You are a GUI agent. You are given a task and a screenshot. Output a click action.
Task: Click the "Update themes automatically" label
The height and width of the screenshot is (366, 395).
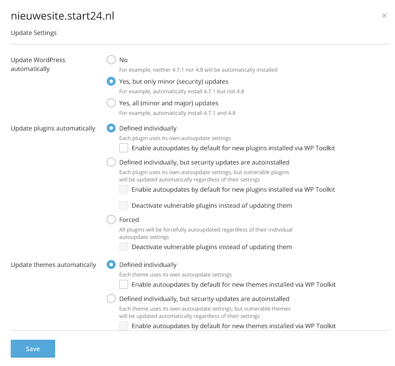point(53,264)
